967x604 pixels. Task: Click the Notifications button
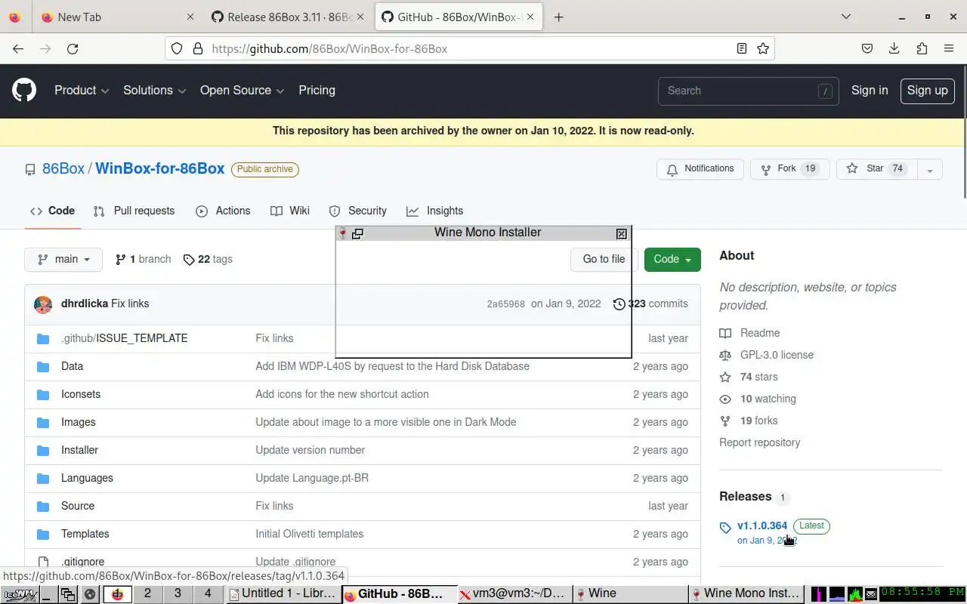pyautogui.click(x=700, y=169)
